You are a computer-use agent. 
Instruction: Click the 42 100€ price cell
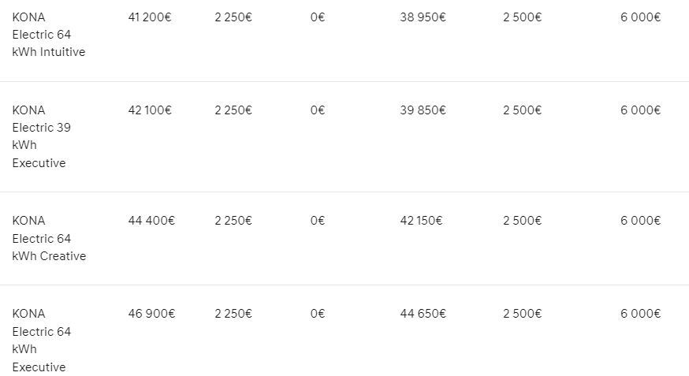coord(150,110)
